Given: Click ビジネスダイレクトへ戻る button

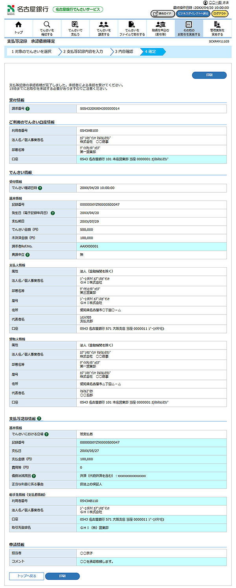Looking at the screenshot, I should tap(193, 13).
